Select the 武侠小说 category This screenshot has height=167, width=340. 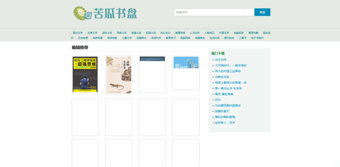coord(107,33)
